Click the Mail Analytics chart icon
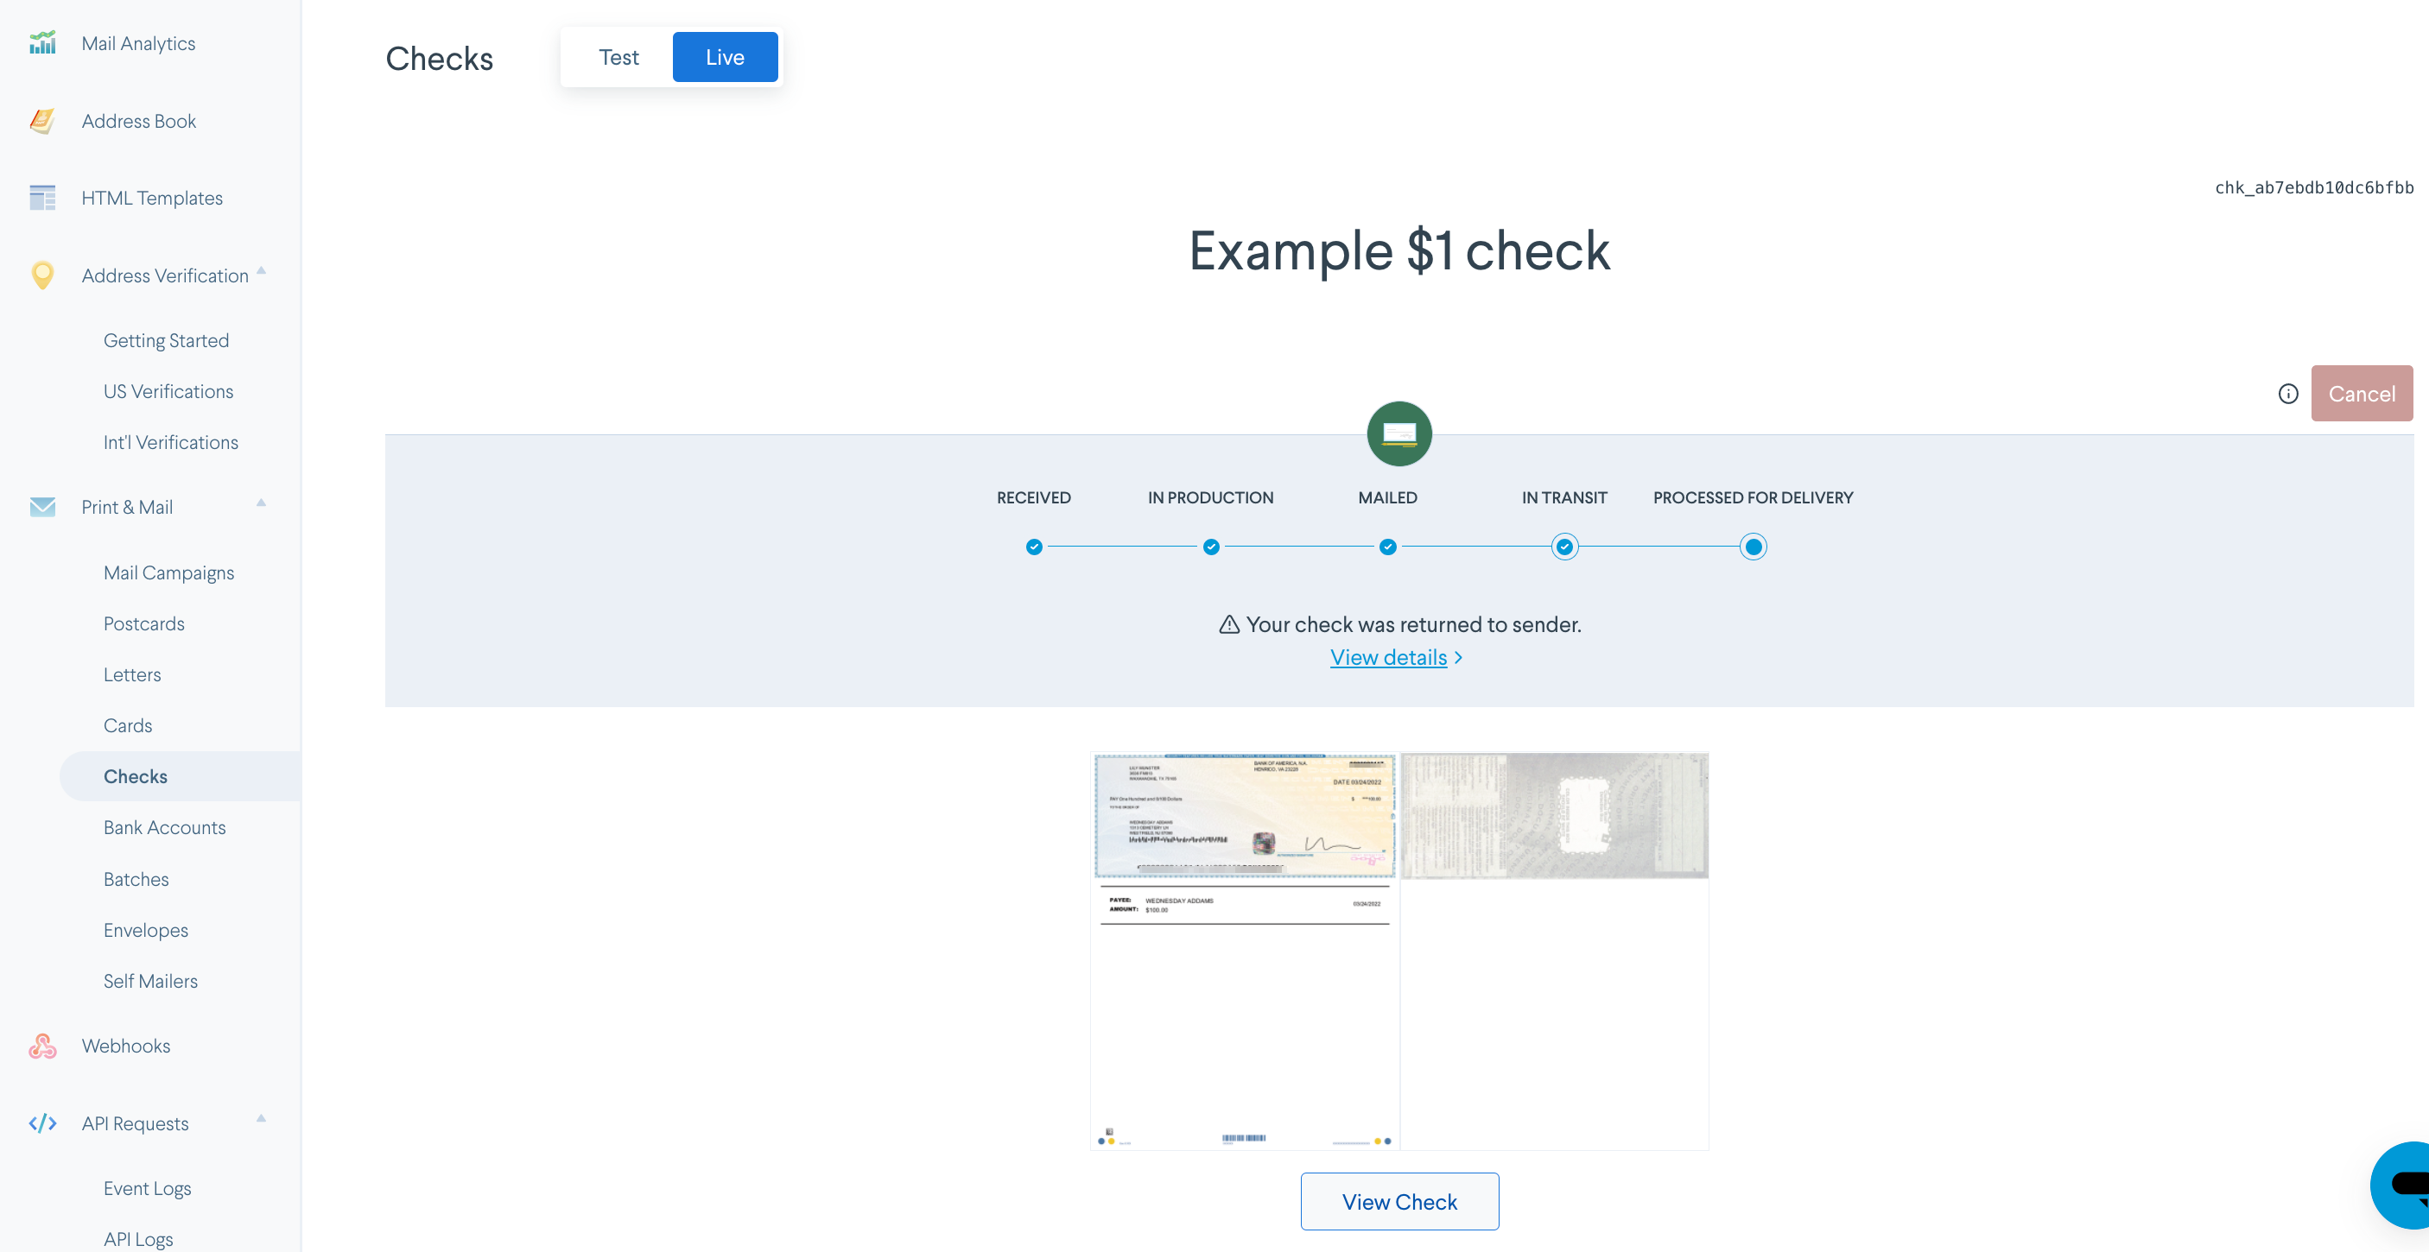Viewport: 2429px width, 1252px height. pyautogui.click(x=42, y=43)
